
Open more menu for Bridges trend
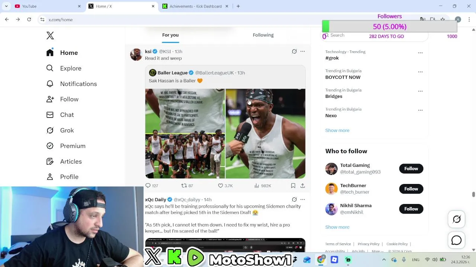pos(420,91)
